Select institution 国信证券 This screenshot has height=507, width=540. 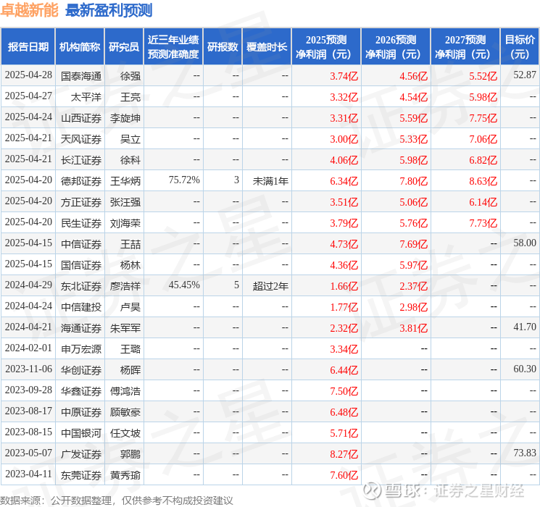pyautogui.click(x=81, y=265)
